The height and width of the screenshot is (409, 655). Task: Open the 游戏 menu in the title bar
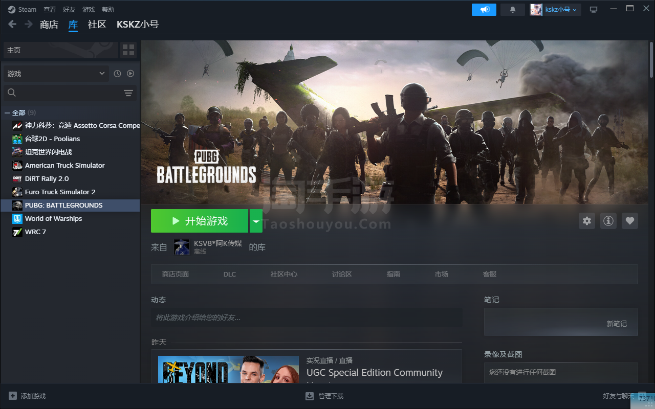(89, 9)
